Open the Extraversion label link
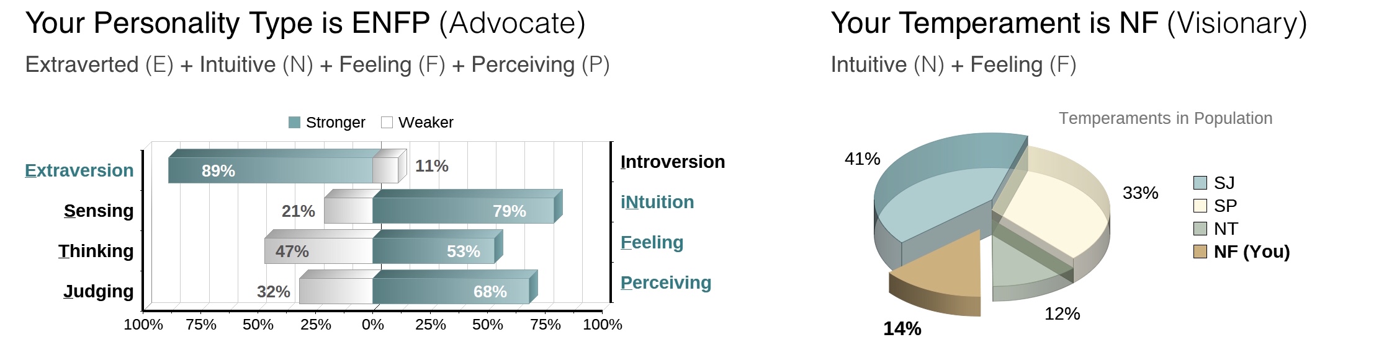This screenshot has width=1379, height=337. coord(79,170)
